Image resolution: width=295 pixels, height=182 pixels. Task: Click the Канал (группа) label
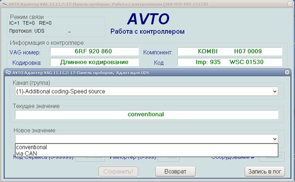[31, 83]
